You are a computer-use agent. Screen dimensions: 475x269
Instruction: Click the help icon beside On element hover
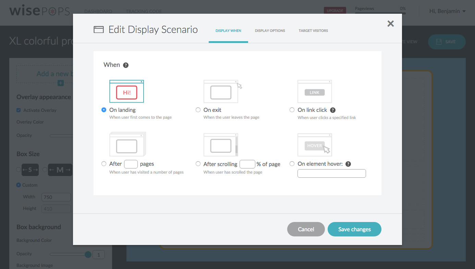pos(348,164)
